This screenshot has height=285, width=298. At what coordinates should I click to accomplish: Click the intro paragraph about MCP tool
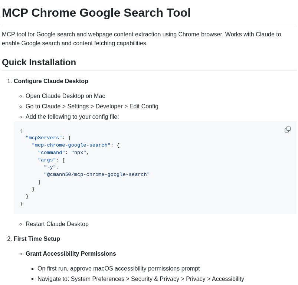tap(141, 39)
